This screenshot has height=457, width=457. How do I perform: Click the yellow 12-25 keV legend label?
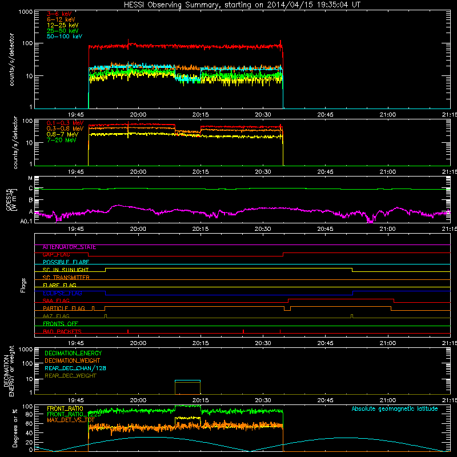(63, 25)
